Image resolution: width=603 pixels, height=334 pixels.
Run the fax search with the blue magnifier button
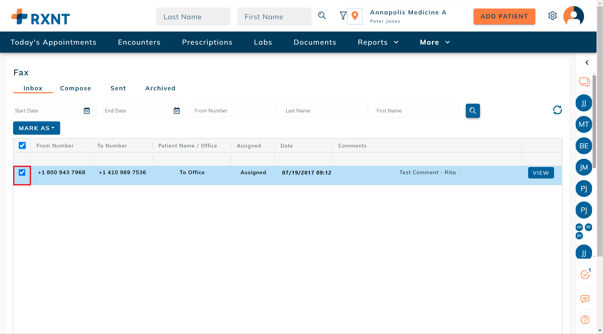(x=473, y=111)
